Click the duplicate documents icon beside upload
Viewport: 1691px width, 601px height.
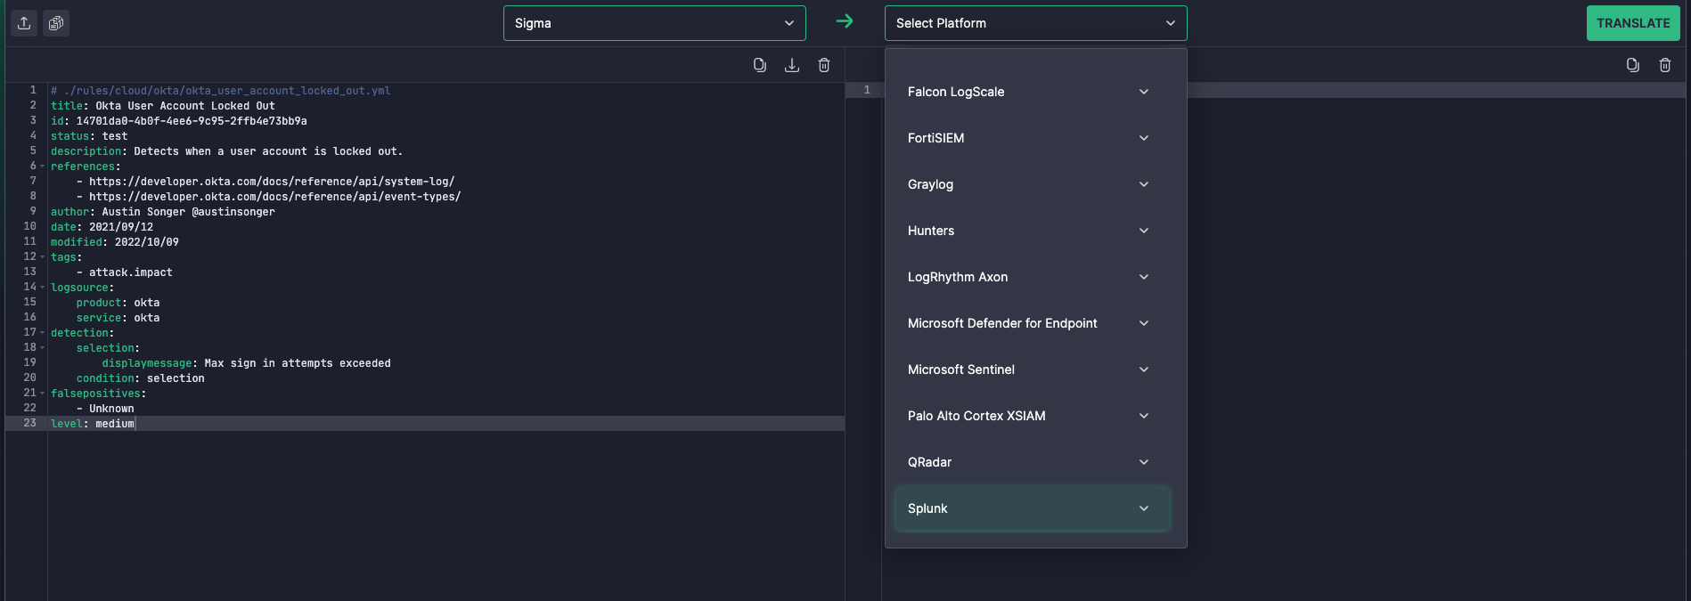[56, 23]
